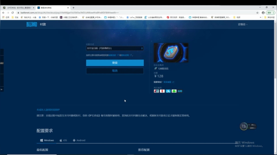The height and width of the screenshot is (155, 277).
Task: Open the League of Legends events bookmark
Action: tap(221, 17)
